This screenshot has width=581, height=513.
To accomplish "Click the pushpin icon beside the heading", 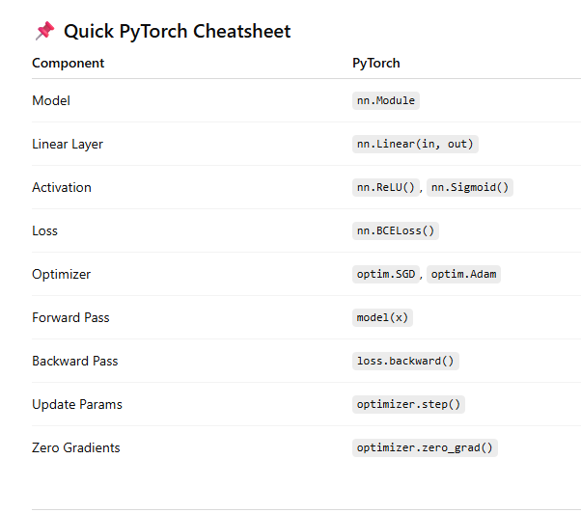I will click(44, 32).
